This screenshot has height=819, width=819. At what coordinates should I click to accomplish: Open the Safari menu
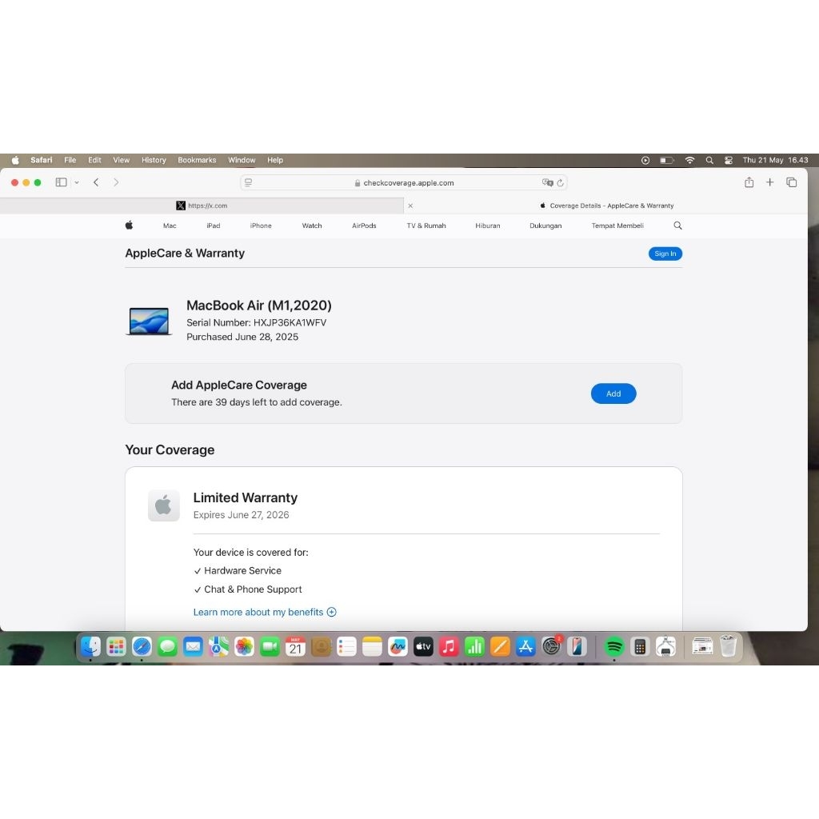(42, 160)
